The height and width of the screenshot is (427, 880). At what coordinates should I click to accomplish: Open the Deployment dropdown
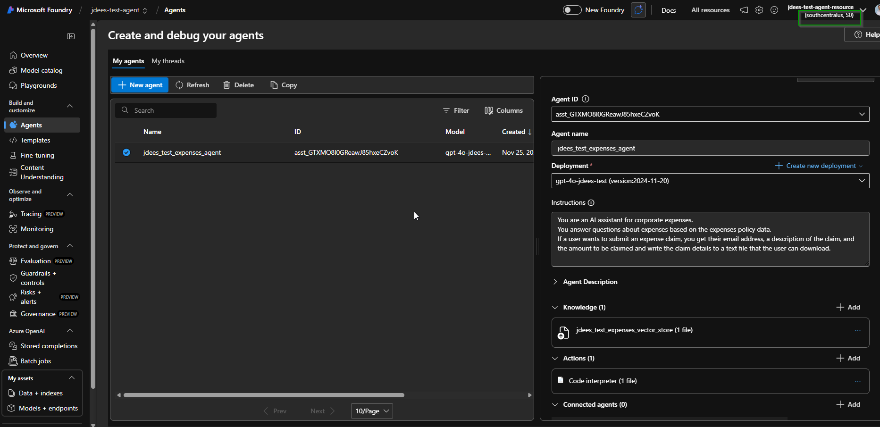[x=710, y=181]
